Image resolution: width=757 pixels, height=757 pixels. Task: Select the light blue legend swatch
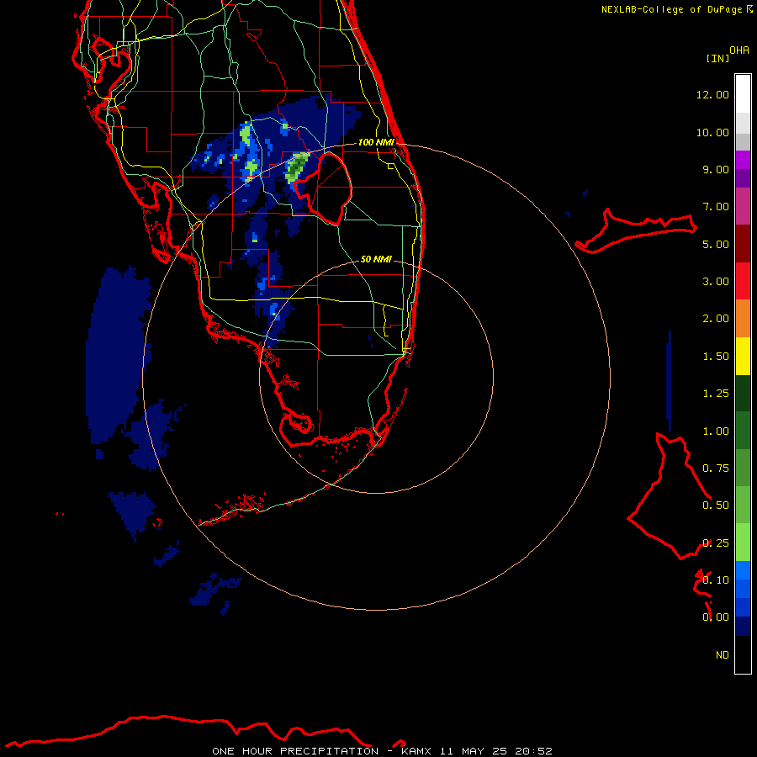pyautogui.click(x=743, y=570)
